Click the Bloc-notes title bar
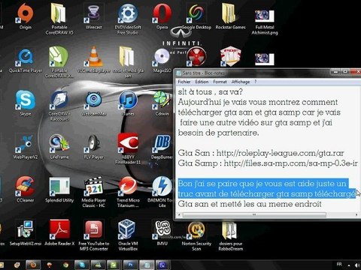Viewport: 361px width, 270px height. coord(253,73)
